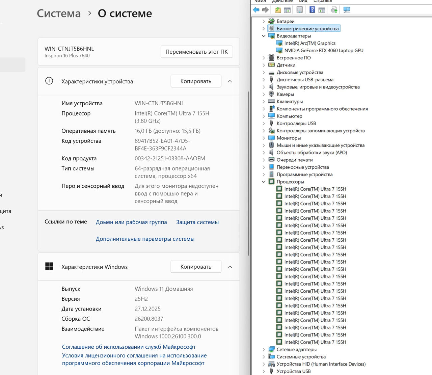Open Дополнительные параметры системы link
432x375 pixels.
145,239
